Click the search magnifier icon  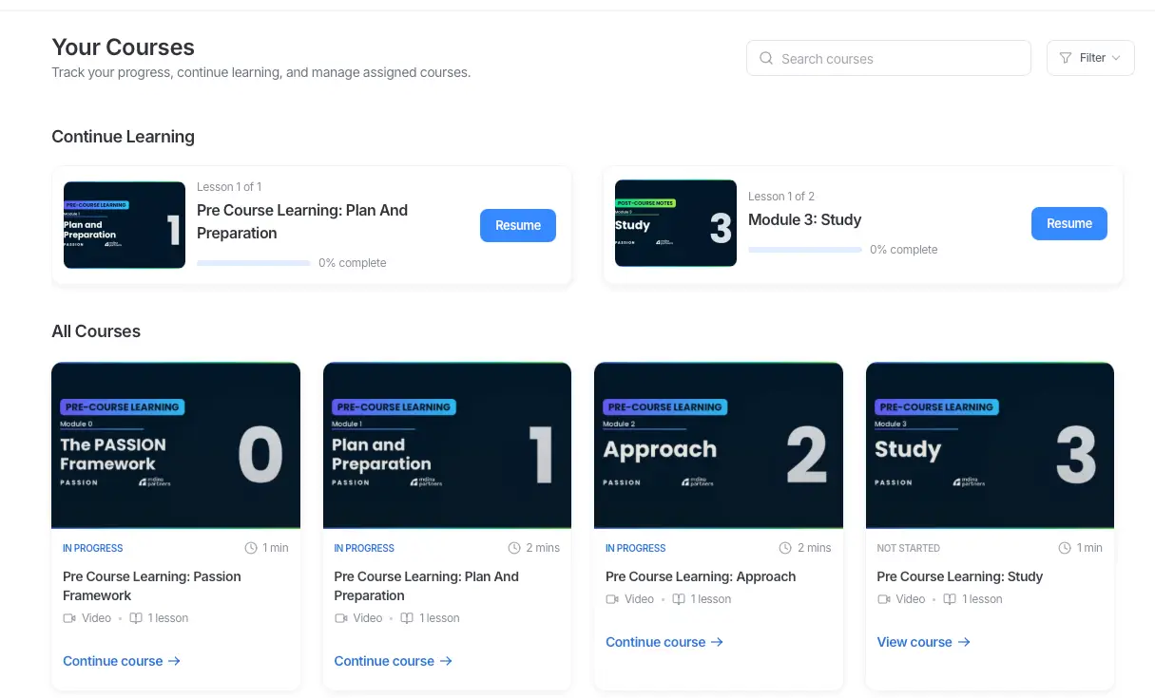(x=766, y=59)
